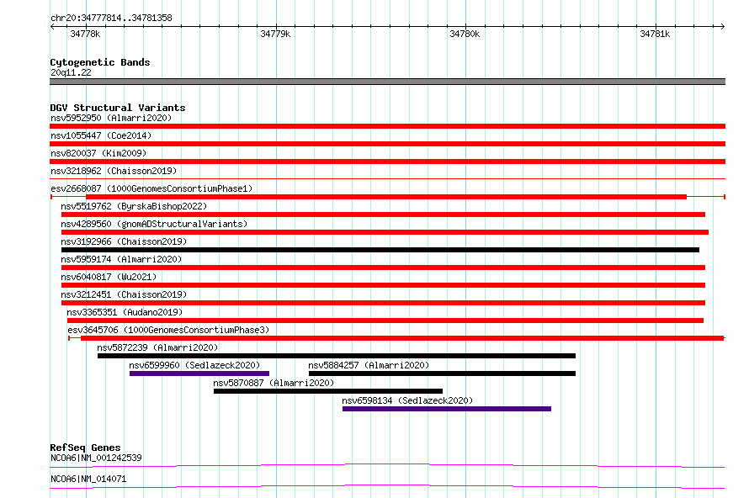Screen dimensions: 749x498
Task: Click the nsv5870887 black variant bar
Action: pyautogui.click(x=328, y=391)
